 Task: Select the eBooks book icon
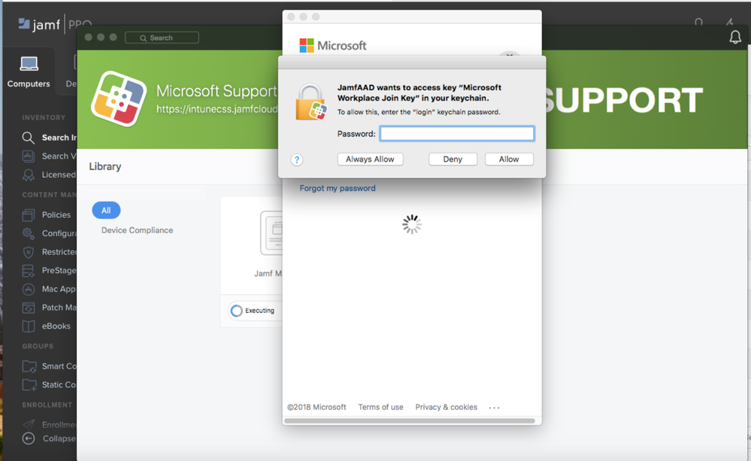click(29, 326)
